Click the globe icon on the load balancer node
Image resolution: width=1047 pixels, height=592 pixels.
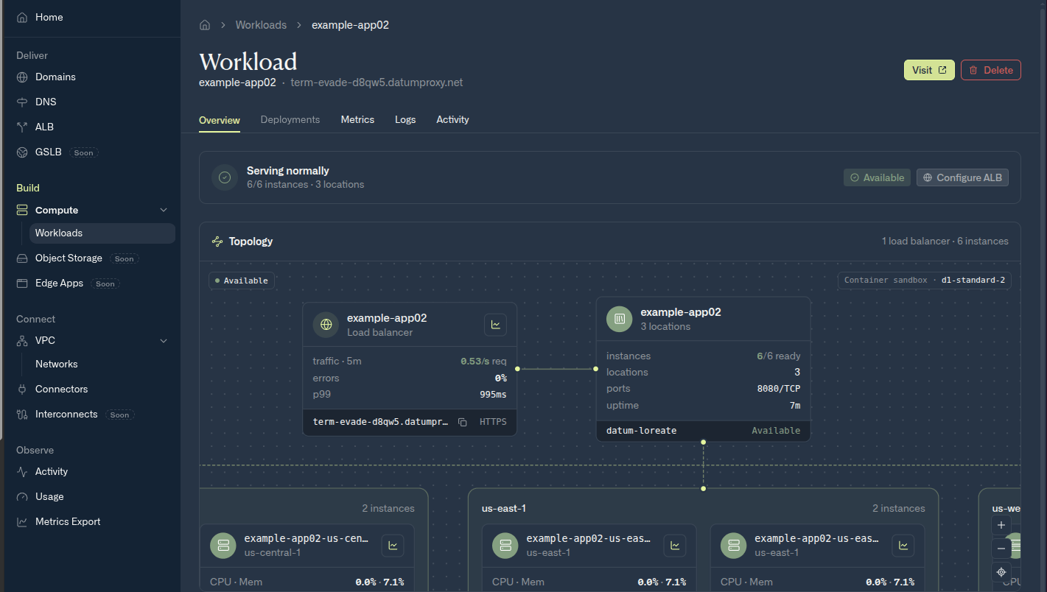(326, 325)
